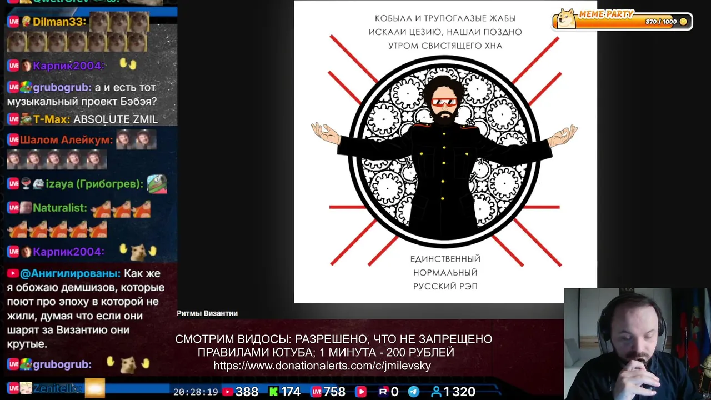Click the total viewers person icon
Image resolution: width=711 pixels, height=400 pixels.
coord(436,392)
